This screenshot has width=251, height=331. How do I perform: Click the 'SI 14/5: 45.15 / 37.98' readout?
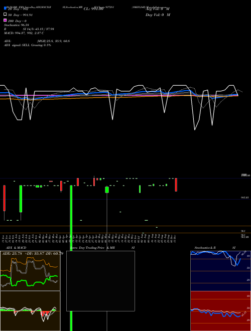click(x=38, y=29)
